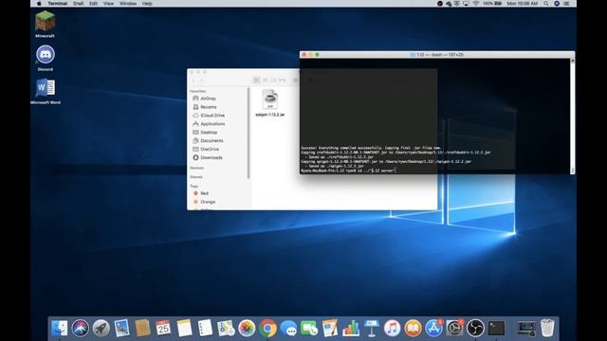Screen dimensions: 607x341
Task: Open Launchpad from the Dock
Action: (x=101, y=329)
